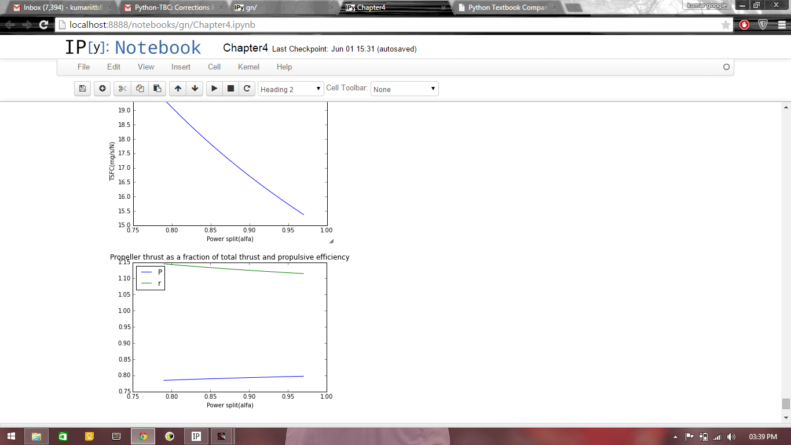Screen dimensions: 791x445
Task: Bookmark this page with the star icon
Action: (x=726, y=25)
